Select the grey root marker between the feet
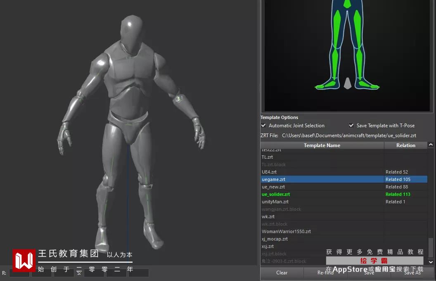Image resolution: width=436 pixels, height=281 pixels. click(348, 83)
